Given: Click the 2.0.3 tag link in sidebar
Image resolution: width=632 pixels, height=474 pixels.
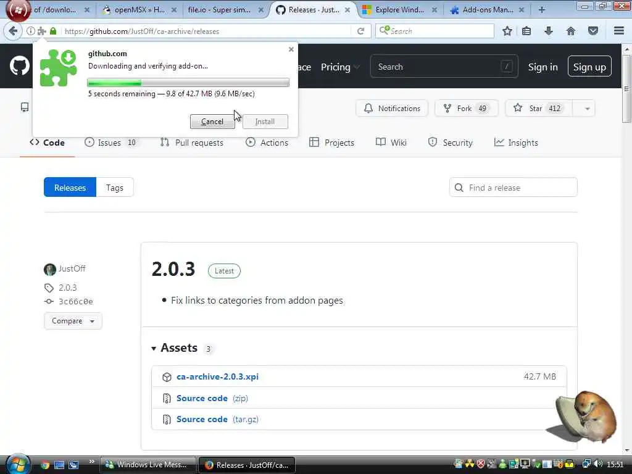Looking at the screenshot, I should coord(67,288).
